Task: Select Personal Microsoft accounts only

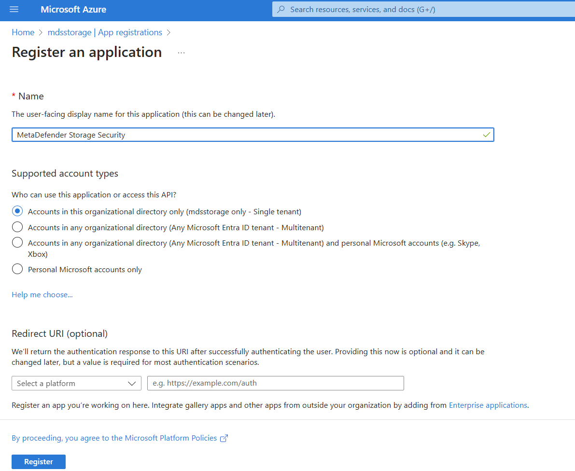Action: pos(17,269)
